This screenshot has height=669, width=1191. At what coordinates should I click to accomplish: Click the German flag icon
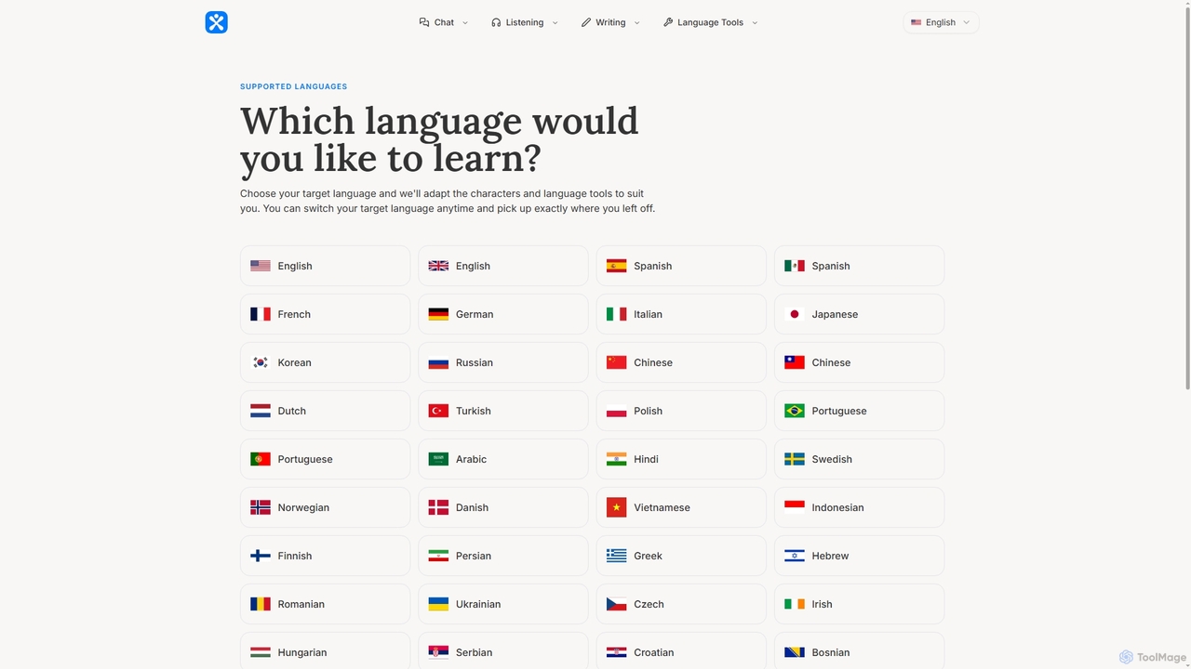tap(438, 314)
